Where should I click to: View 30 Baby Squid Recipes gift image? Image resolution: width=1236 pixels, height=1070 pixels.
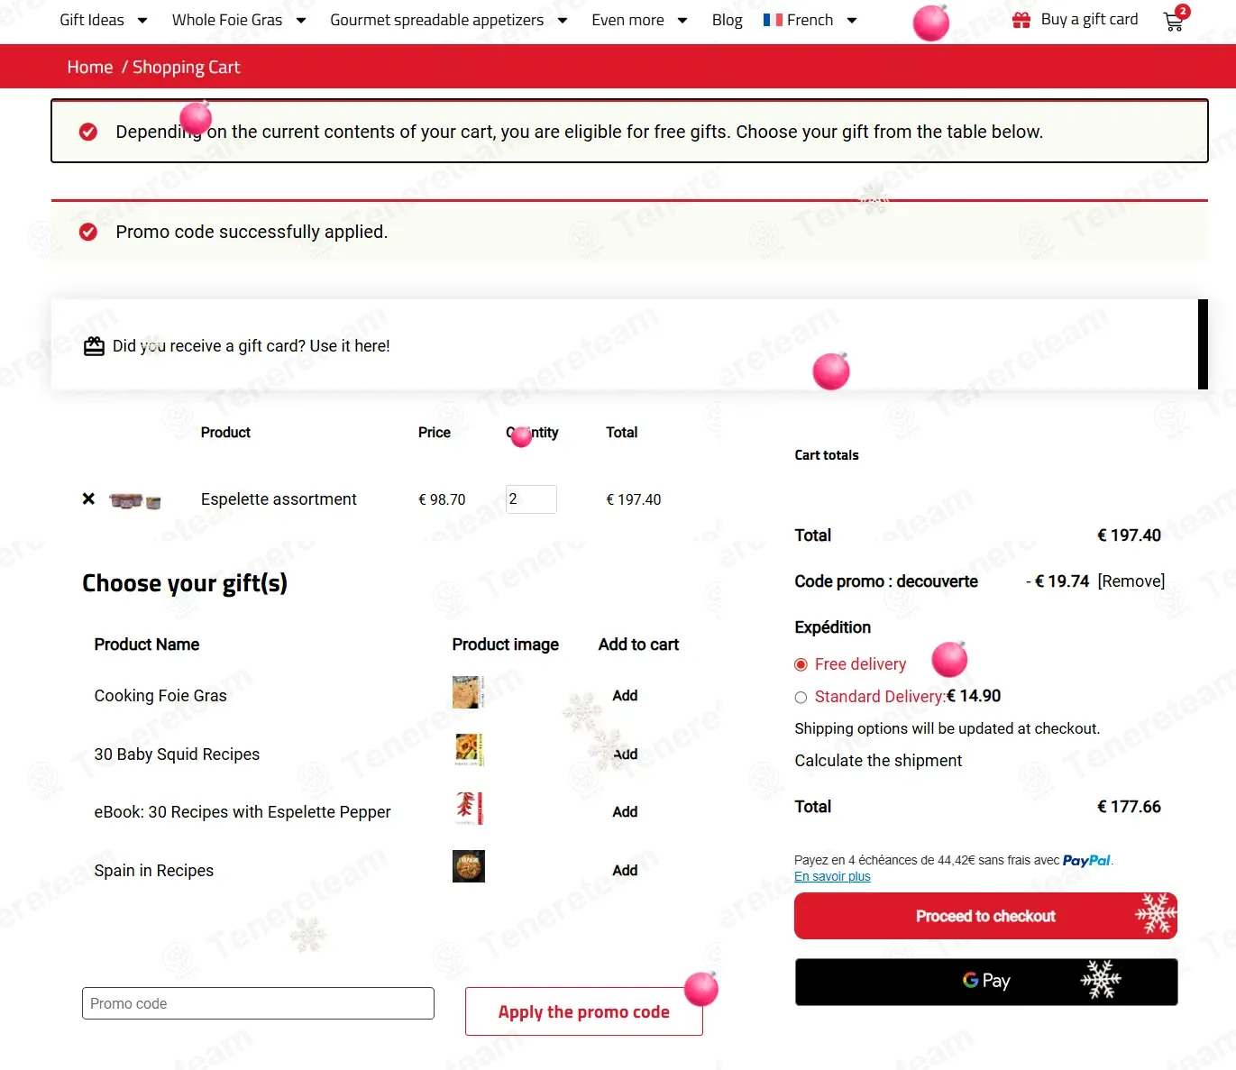click(x=468, y=750)
